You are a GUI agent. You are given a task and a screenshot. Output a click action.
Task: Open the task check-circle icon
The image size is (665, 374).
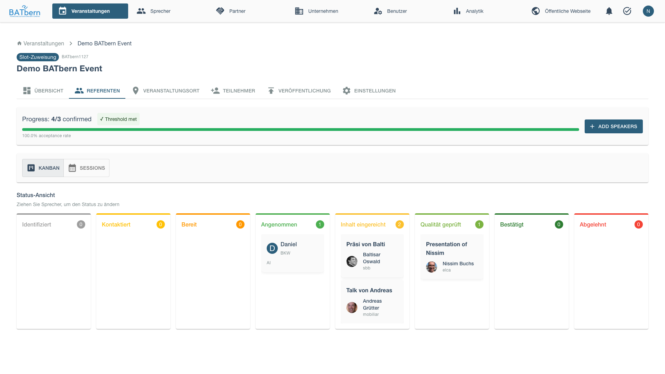click(x=627, y=11)
